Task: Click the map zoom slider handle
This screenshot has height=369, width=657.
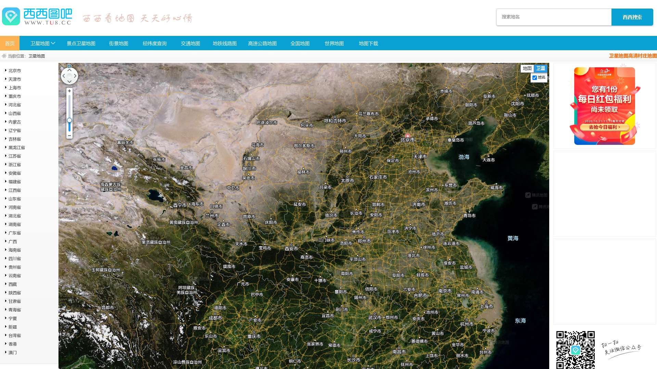Action: [x=69, y=120]
